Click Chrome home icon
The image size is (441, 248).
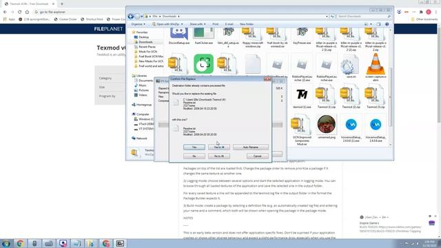(x=27, y=12)
